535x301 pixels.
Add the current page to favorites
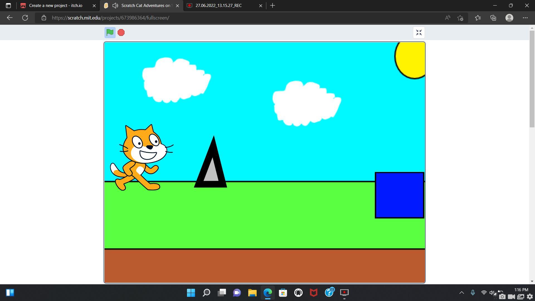460,18
